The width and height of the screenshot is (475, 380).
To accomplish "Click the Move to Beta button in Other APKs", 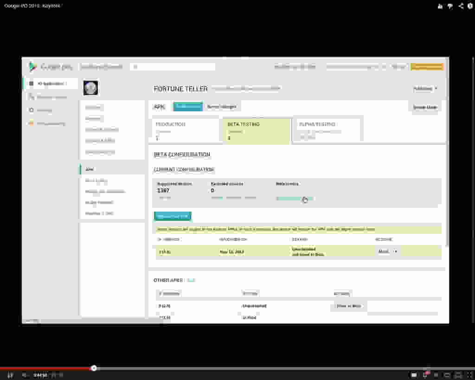I will [349, 306].
